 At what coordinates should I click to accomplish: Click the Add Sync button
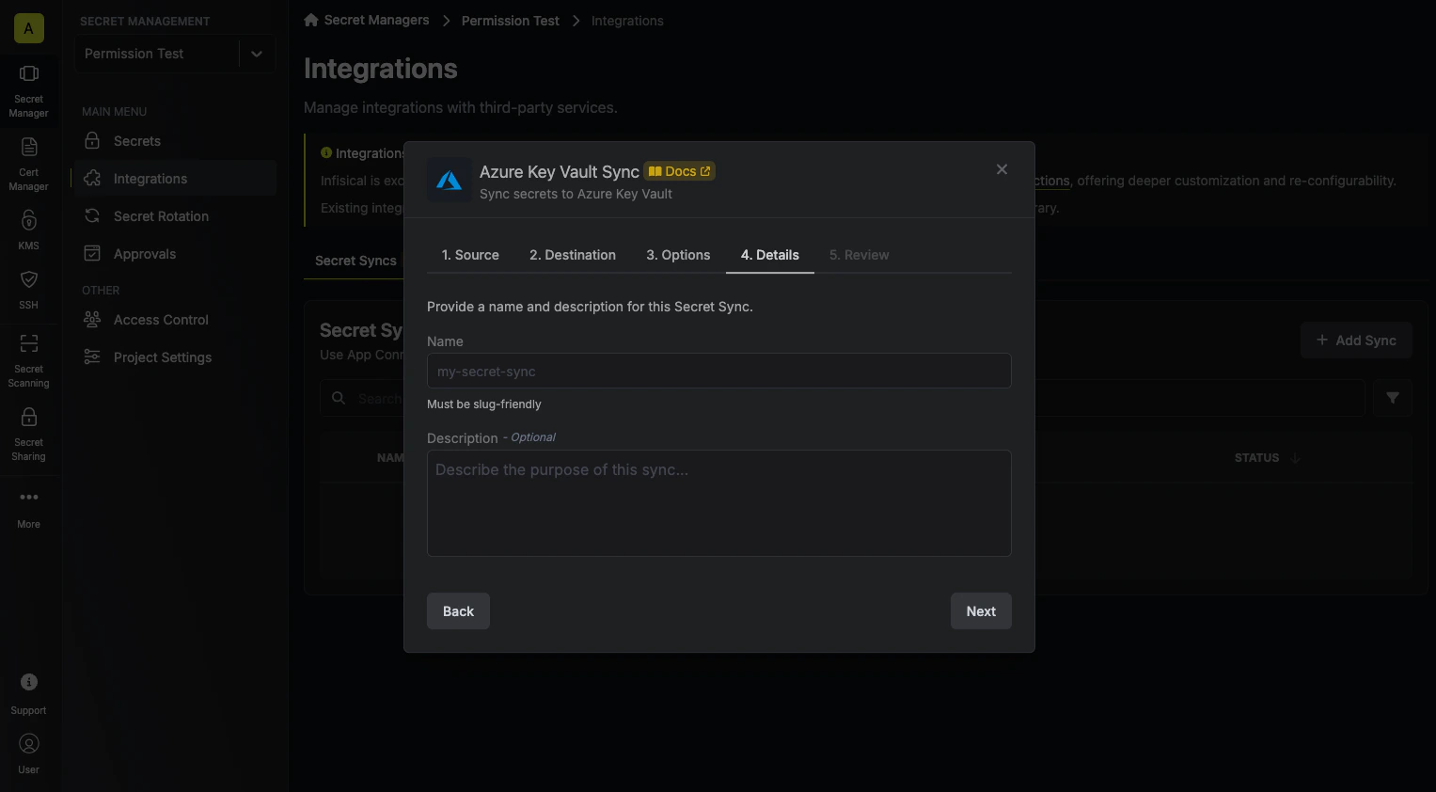[x=1356, y=341]
